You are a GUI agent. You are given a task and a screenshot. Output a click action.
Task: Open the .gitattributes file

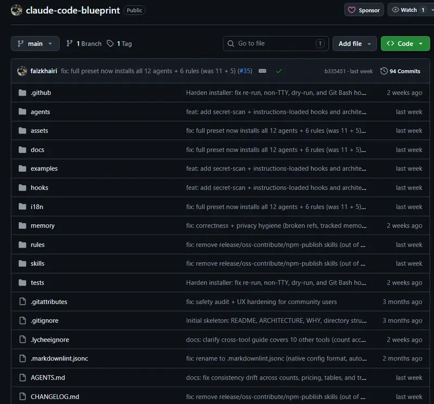pyautogui.click(x=49, y=302)
